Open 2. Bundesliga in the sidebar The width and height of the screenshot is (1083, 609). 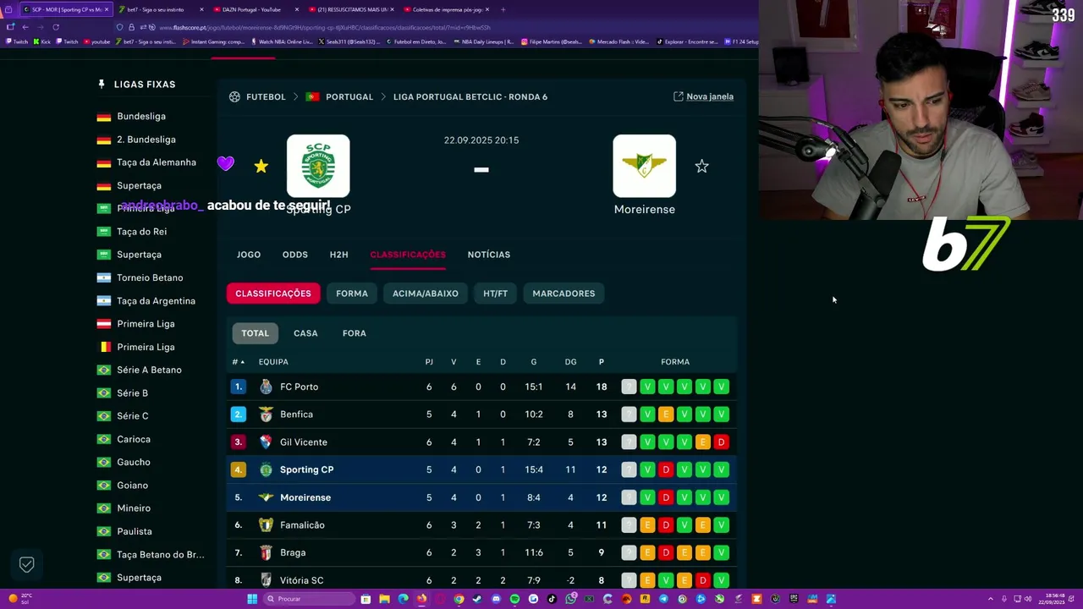tap(146, 140)
